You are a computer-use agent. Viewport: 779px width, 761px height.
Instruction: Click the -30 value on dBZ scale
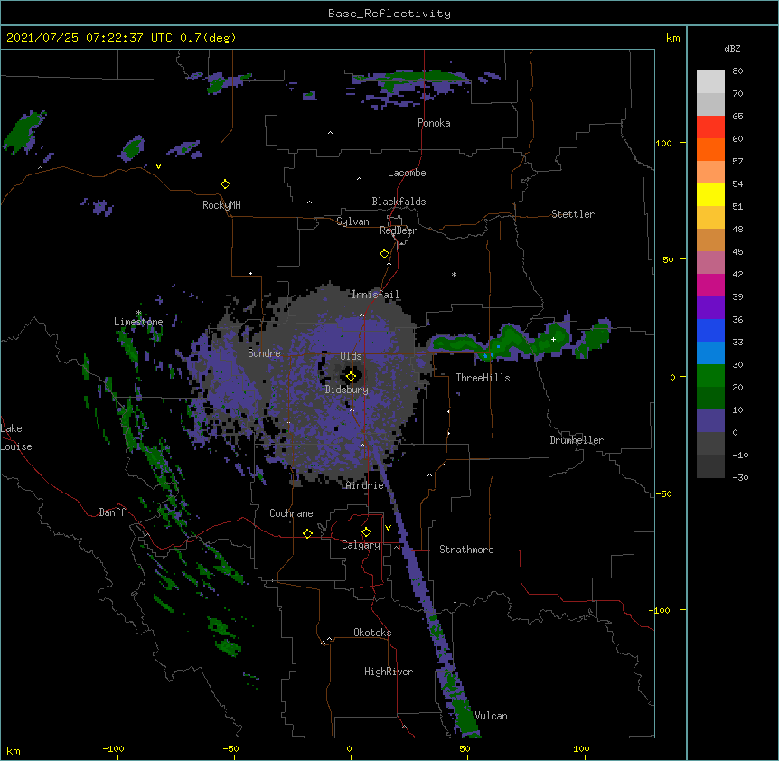click(740, 477)
